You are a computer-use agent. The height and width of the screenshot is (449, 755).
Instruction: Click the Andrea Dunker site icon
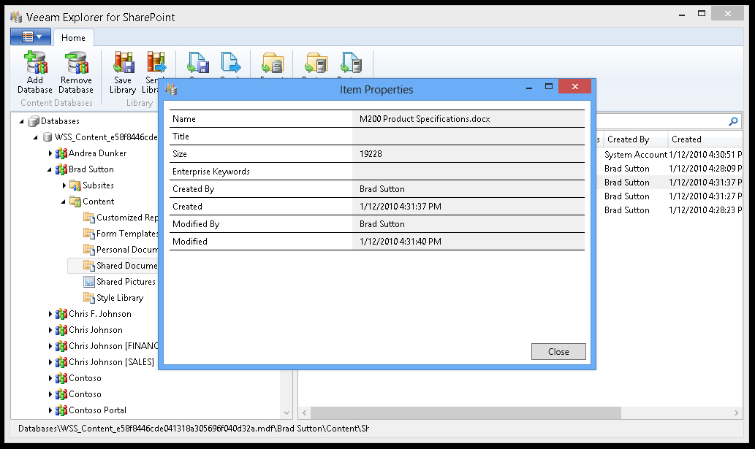[61, 153]
